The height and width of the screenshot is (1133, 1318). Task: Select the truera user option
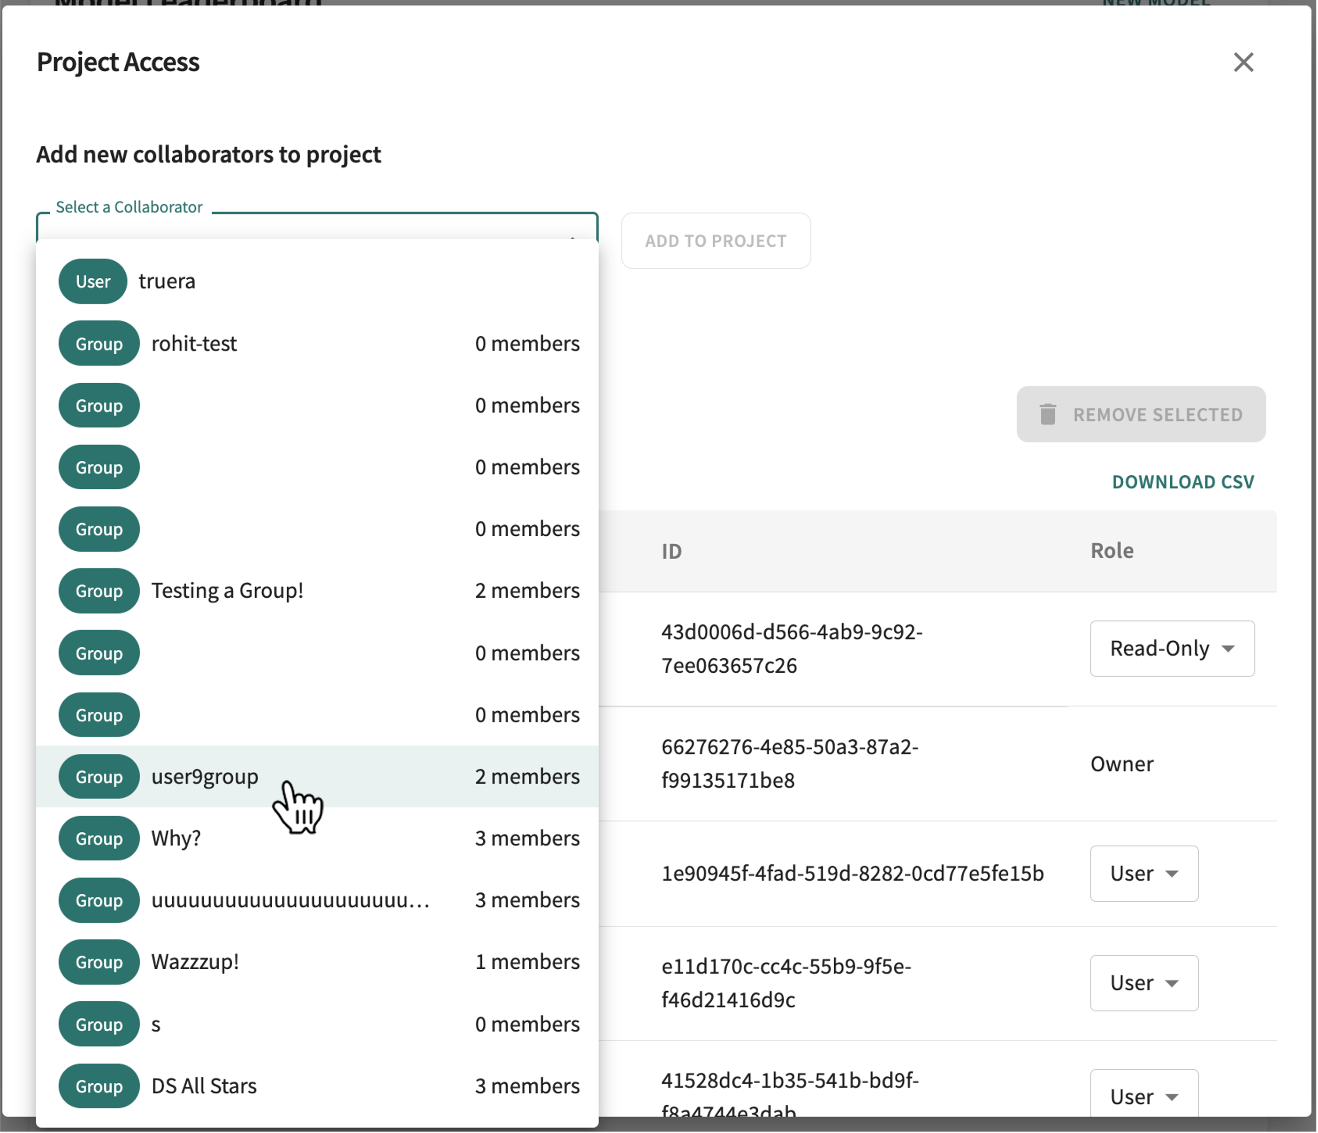tap(317, 281)
